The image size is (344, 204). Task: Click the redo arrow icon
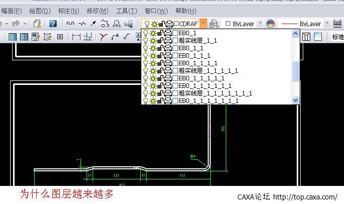pyautogui.click(x=16, y=24)
